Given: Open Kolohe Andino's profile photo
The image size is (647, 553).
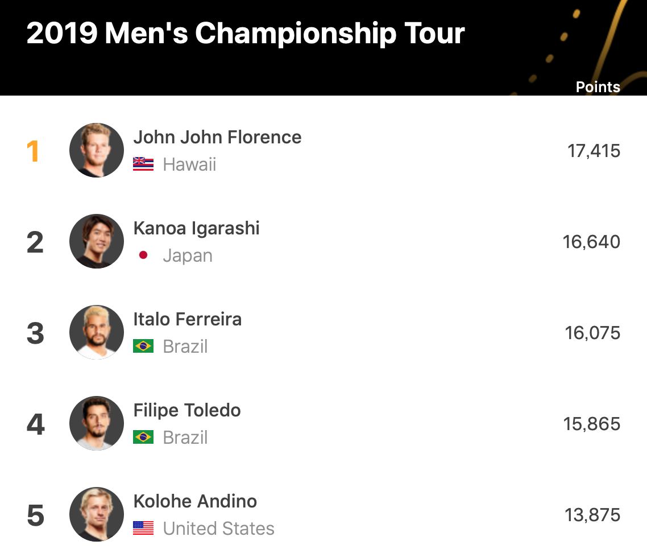Looking at the screenshot, I should (x=97, y=515).
